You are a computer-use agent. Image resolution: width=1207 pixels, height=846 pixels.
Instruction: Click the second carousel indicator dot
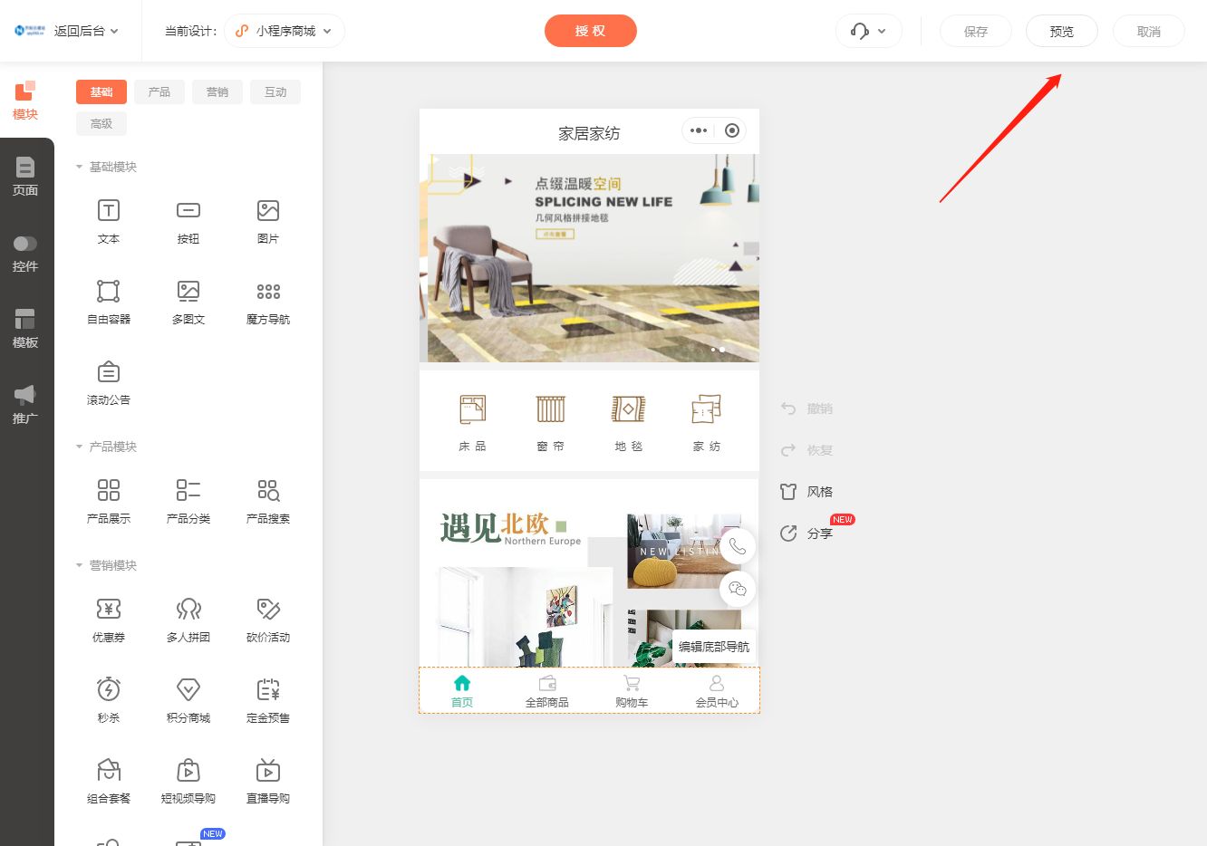coord(722,350)
